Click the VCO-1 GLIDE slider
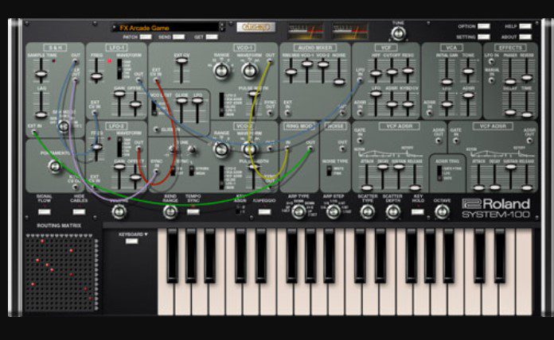554x340 pixels. 181,101
